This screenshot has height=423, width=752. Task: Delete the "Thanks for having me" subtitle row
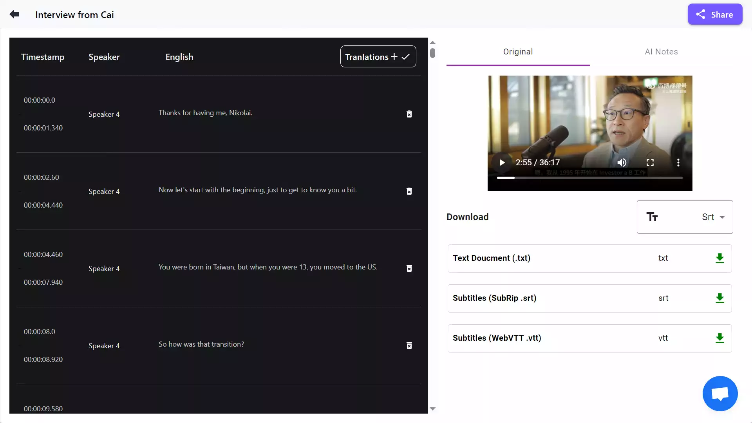point(409,114)
